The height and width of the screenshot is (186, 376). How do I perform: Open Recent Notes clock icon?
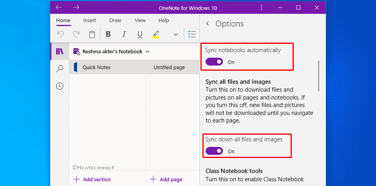point(60,86)
